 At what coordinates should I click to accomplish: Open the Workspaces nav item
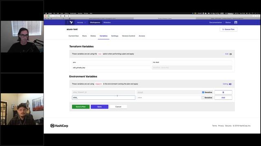pos(95,22)
